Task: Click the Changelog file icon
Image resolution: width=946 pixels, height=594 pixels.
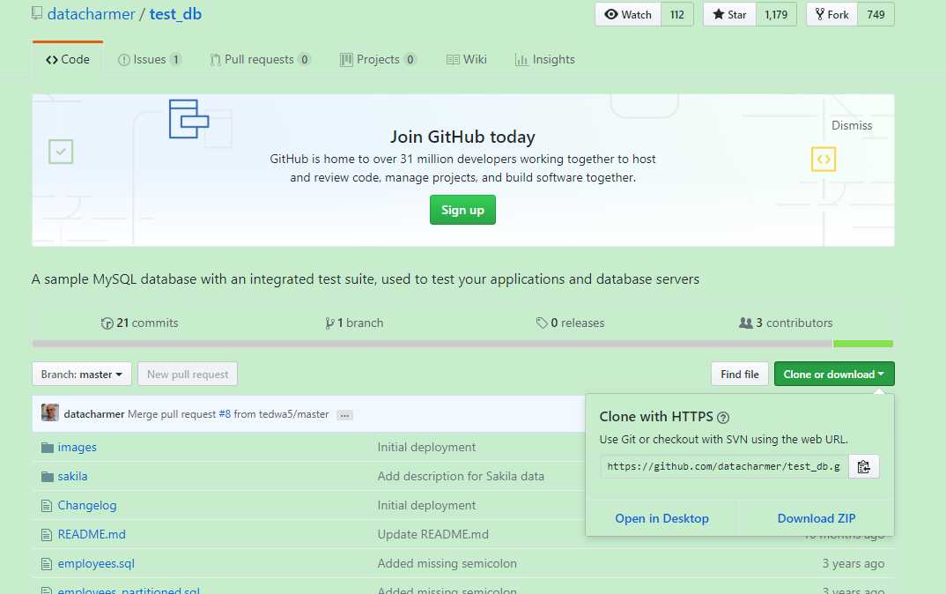Action: pos(47,505)
